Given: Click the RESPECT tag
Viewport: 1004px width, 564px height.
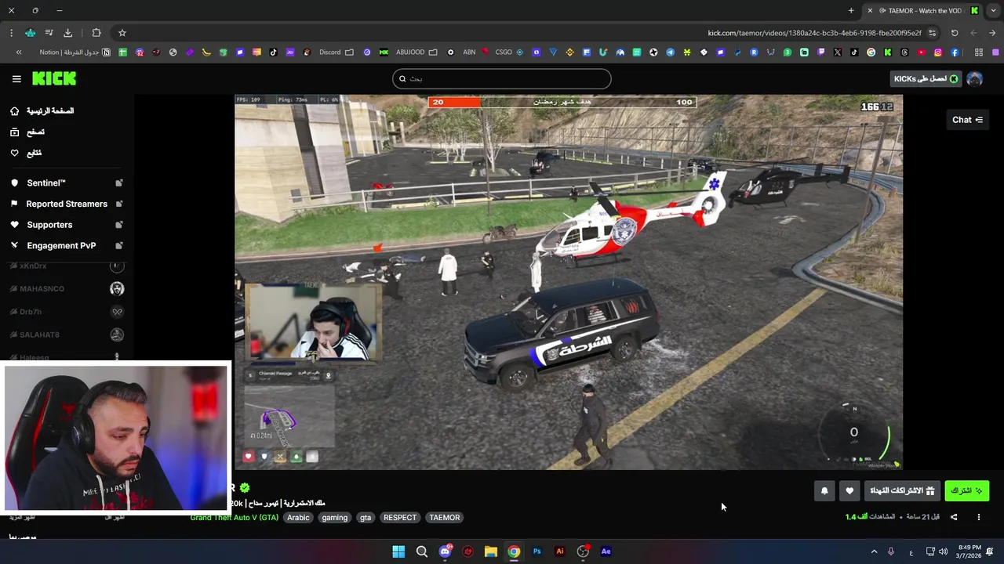Looking at the screenshot, I should tap(400, 518).
